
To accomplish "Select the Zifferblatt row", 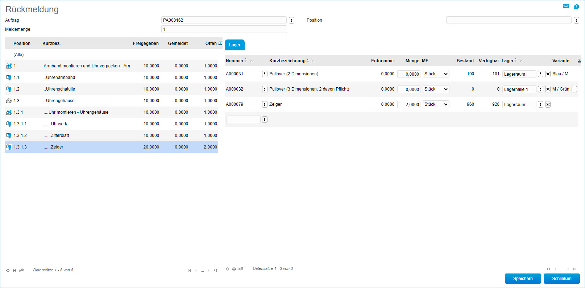I will [112, 135].
